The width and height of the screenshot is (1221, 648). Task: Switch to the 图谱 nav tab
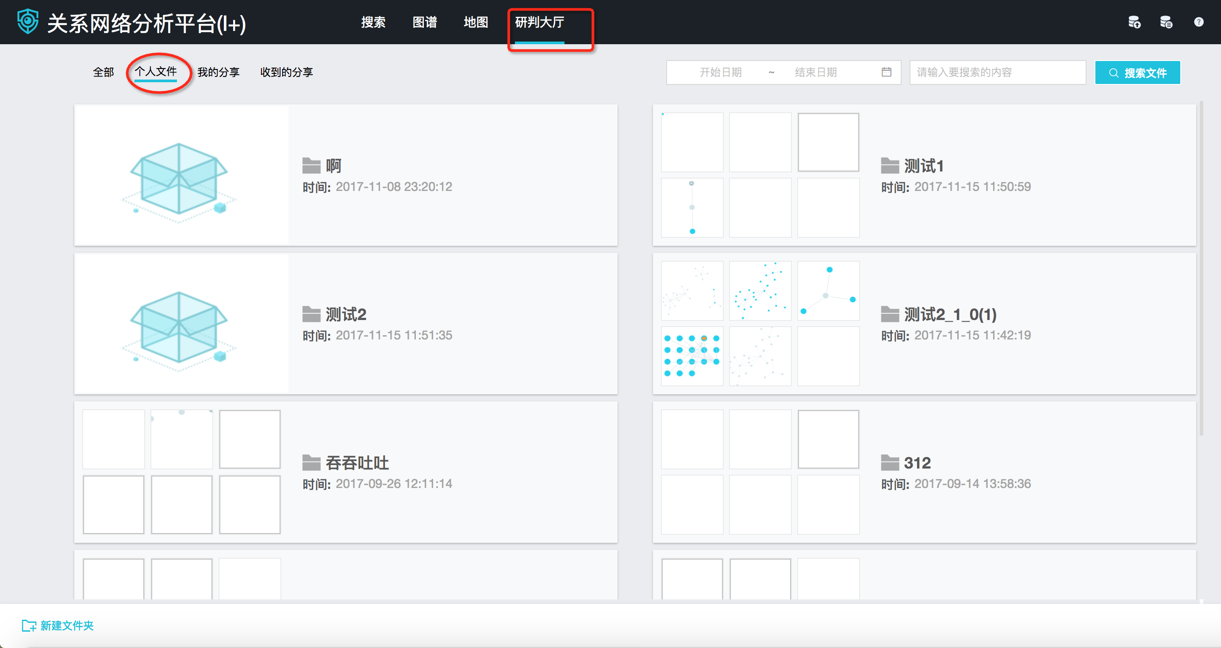tap(424, 22)
